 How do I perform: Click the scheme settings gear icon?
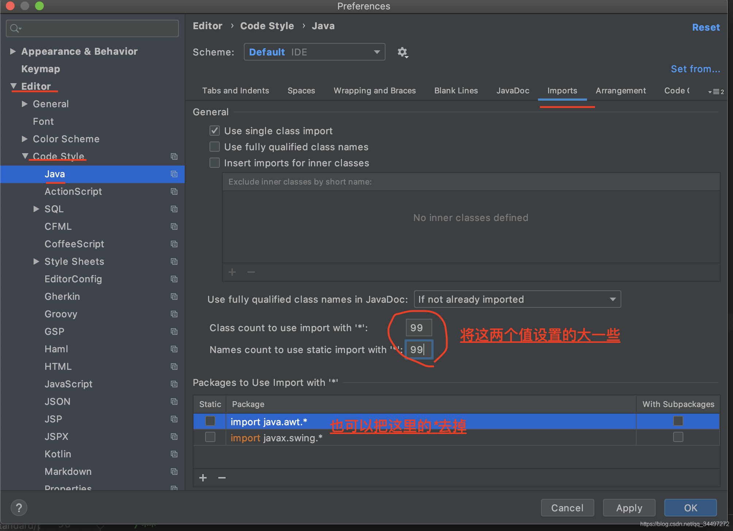[x=402, y=52]
